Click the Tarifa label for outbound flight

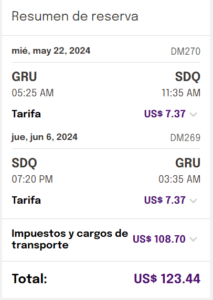click(26, 114)
